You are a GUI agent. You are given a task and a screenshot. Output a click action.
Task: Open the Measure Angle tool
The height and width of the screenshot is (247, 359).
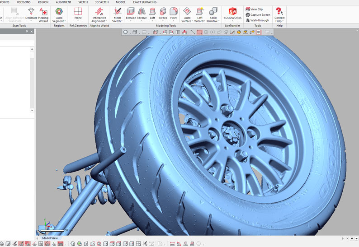click(179, 243)
